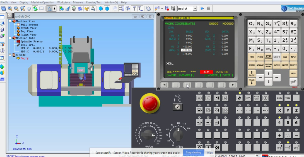Viewport: 304px width, 157px height.
Task: Open the Display menu
Action: coord(24,2)
